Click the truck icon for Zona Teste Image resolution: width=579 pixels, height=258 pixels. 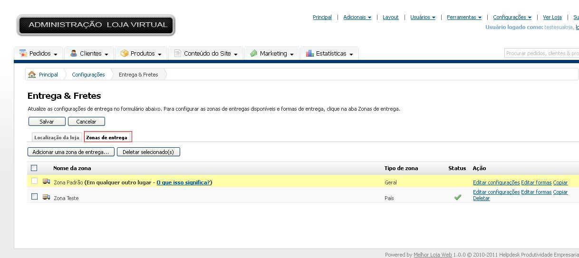tap(46, 197)
